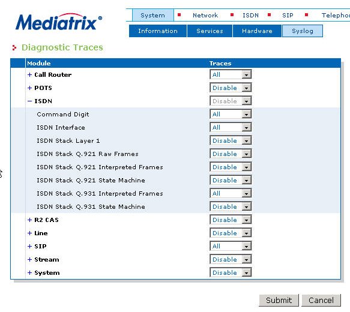Expand the System module row
This screenshot has width=350, height=312.
click(29, 272)
